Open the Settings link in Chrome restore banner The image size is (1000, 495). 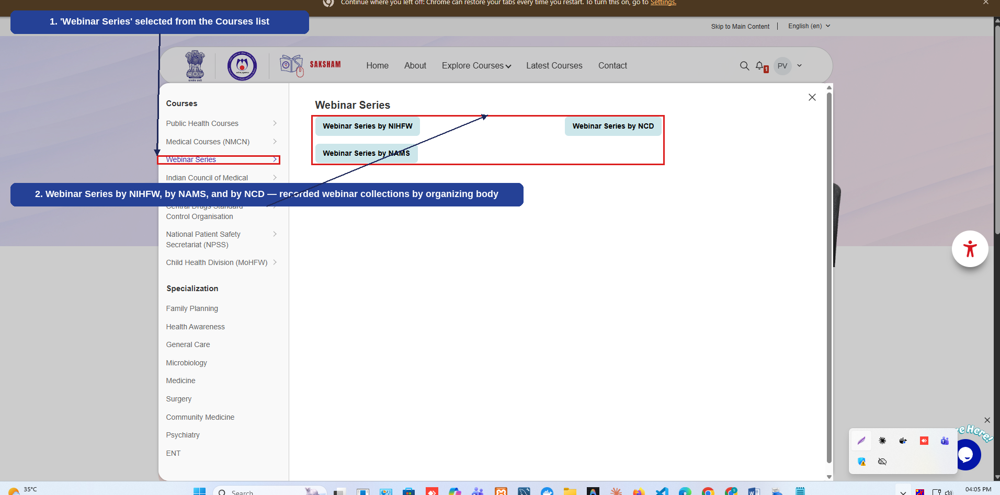tap(663, 3)
